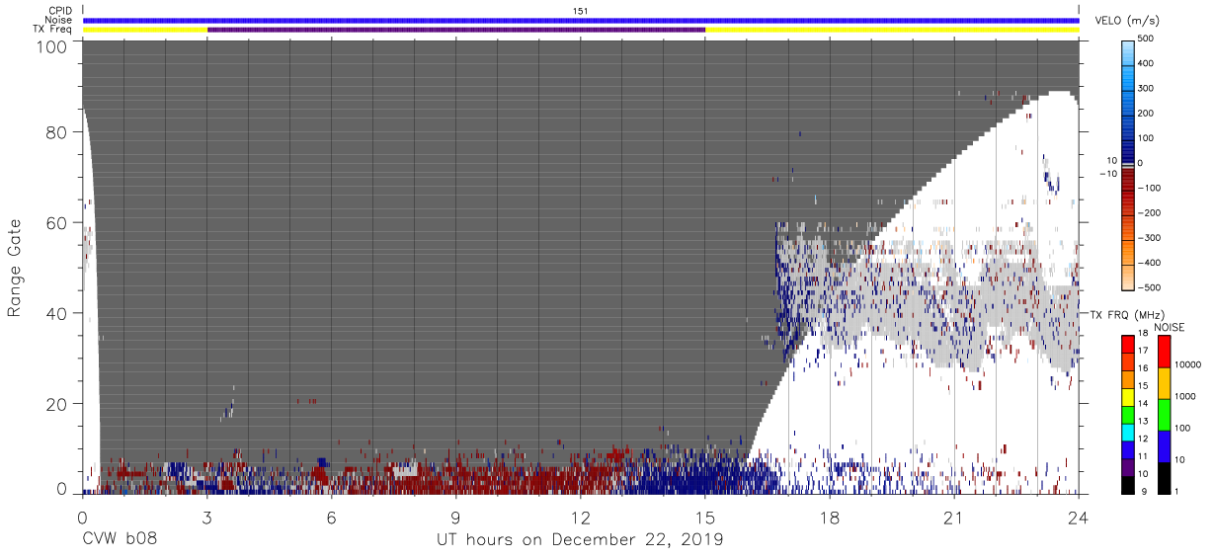Click the '18' hour tick label
The image size is (1213, 560).
pos(830,519)
